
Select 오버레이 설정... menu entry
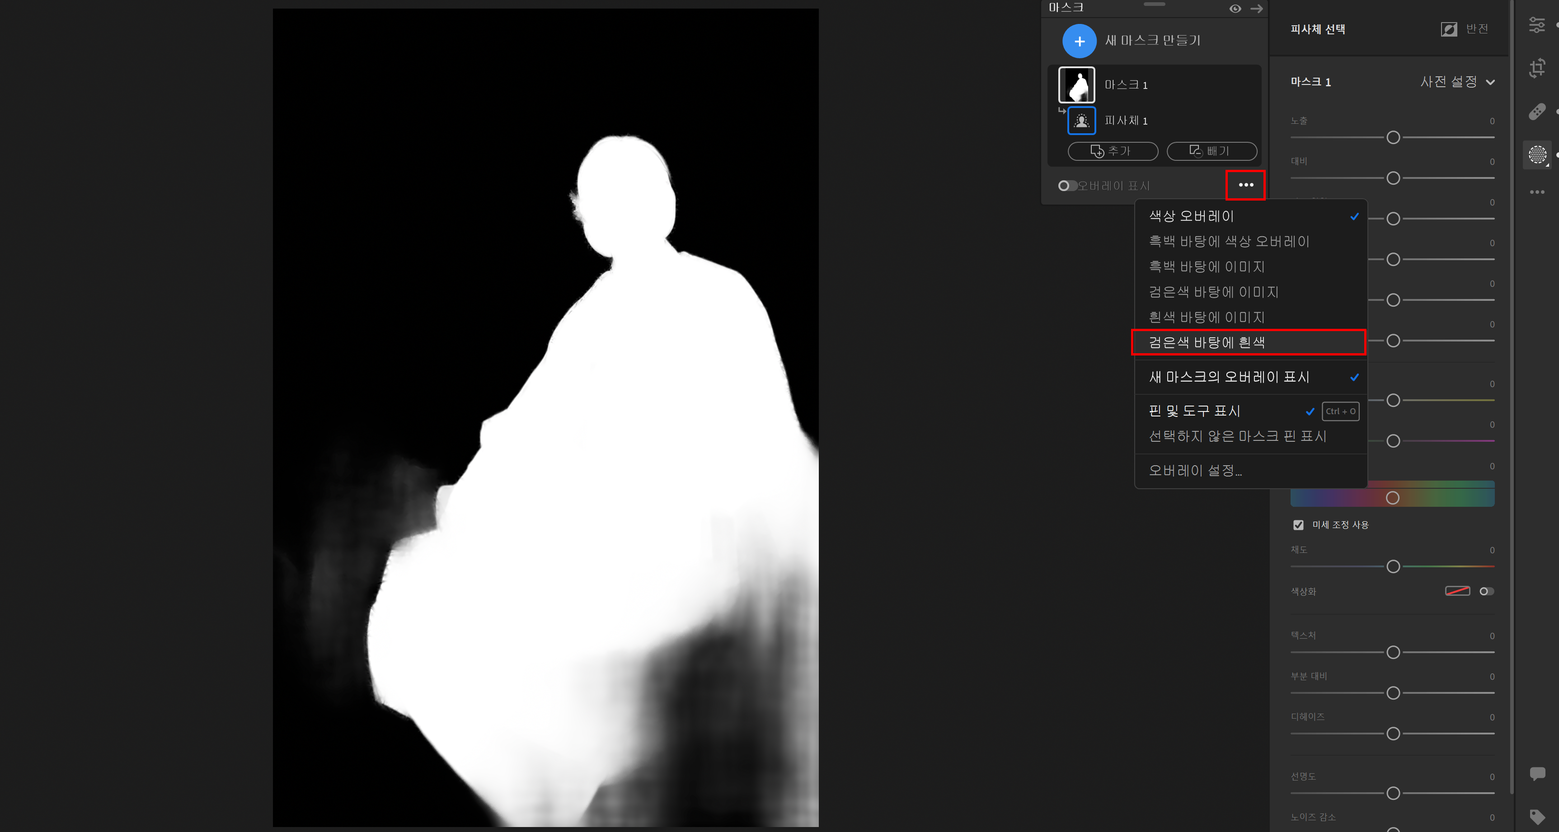click(x=1195, y=470)
